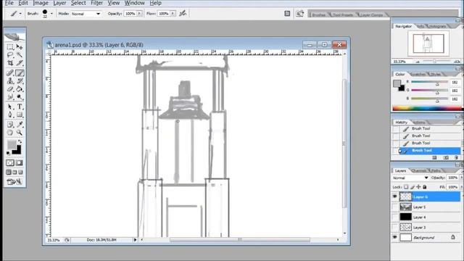
Task: Open the Layer Comps tab in palette well
Action: (x=371, y=14)
